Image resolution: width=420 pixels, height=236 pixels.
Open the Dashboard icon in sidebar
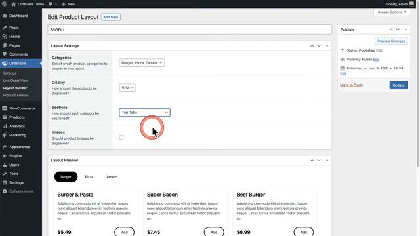(x=5, y=16)
